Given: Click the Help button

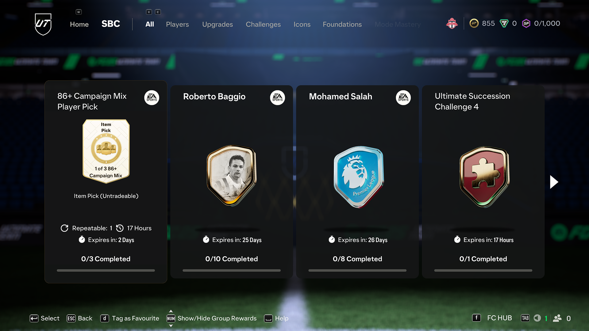Looking at the screenshot, I should pyautogui.click(x=276, y=318).
